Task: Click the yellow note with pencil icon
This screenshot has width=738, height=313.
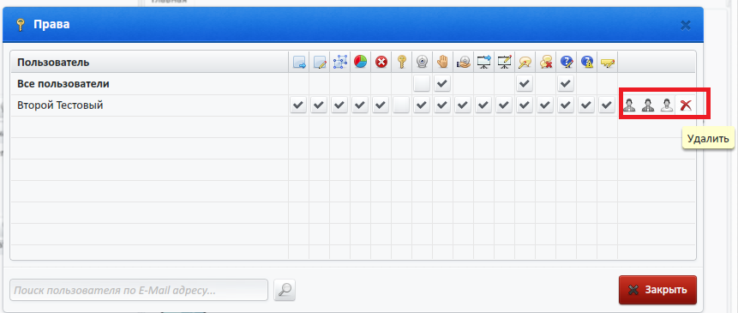Action: (x=607, y=62)
